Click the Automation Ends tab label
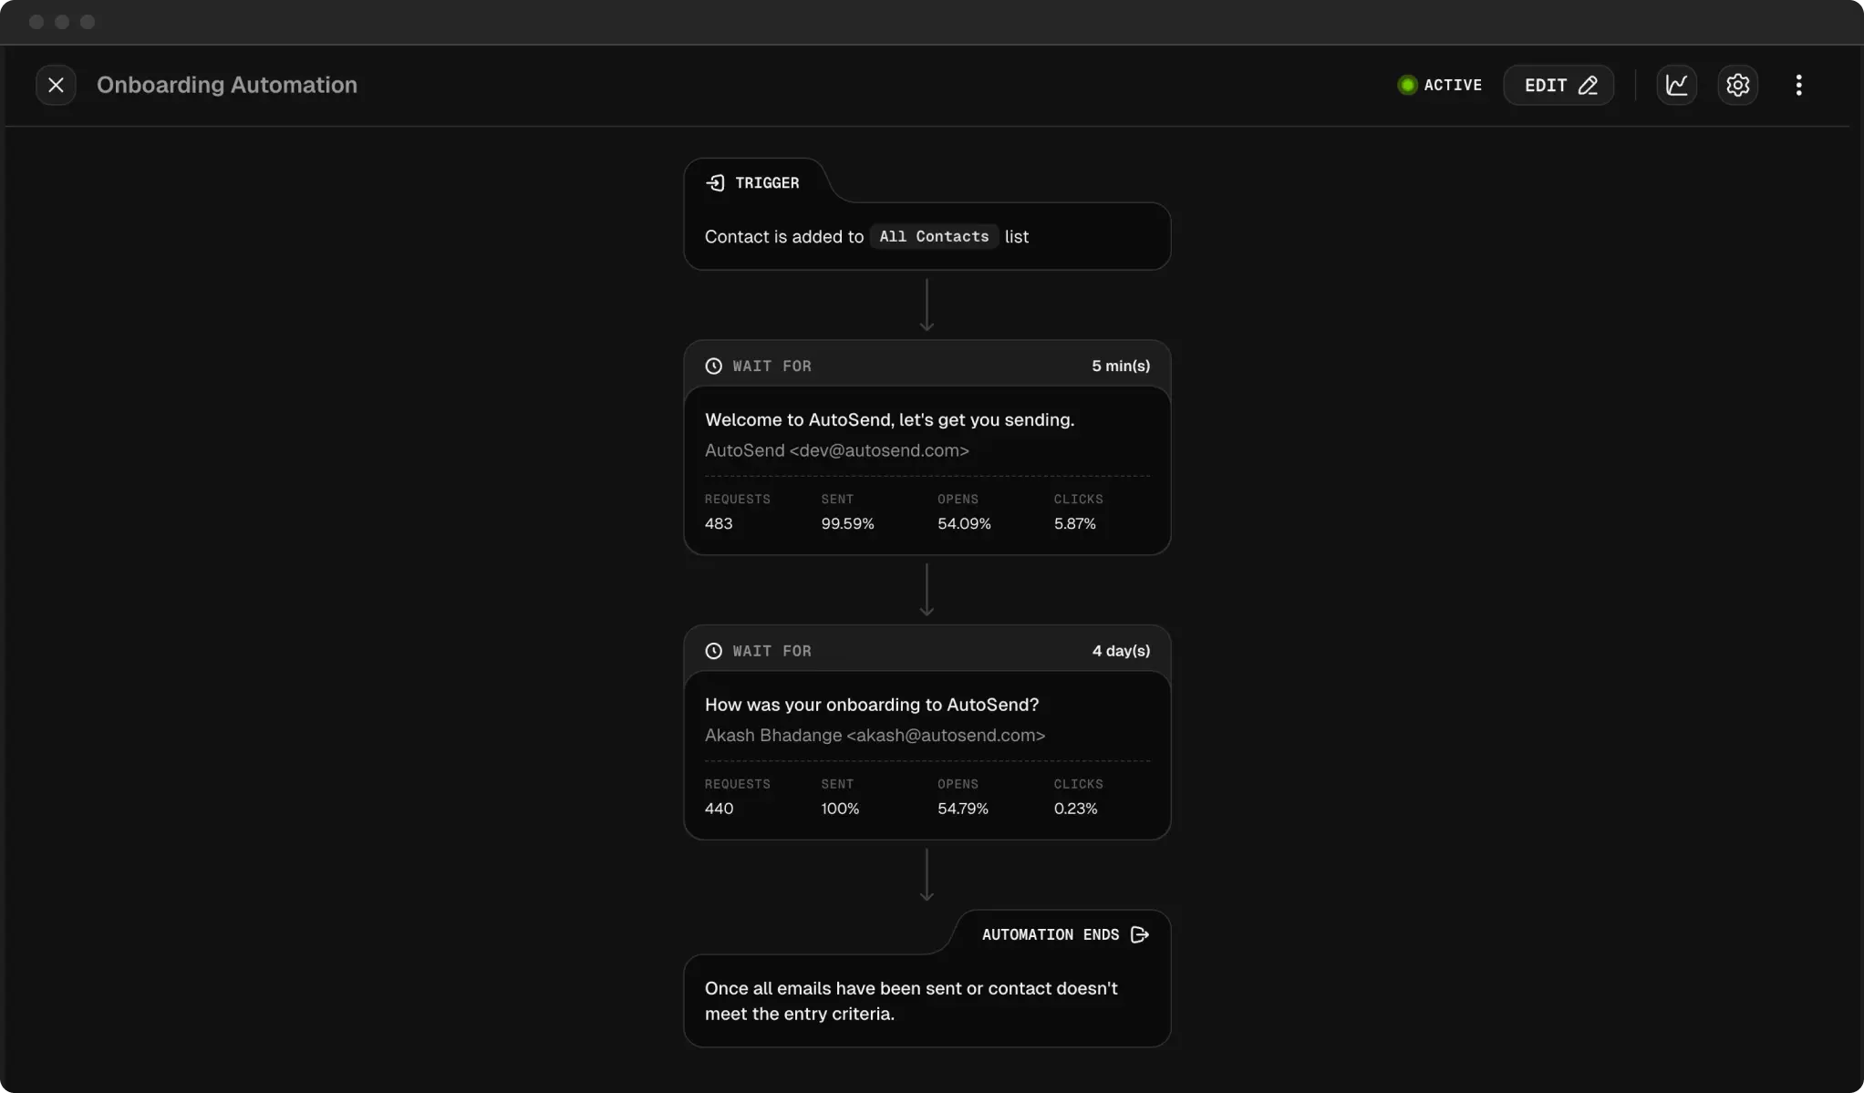This screenshot has height=1093, width=1864. (x=1050, y=934)
